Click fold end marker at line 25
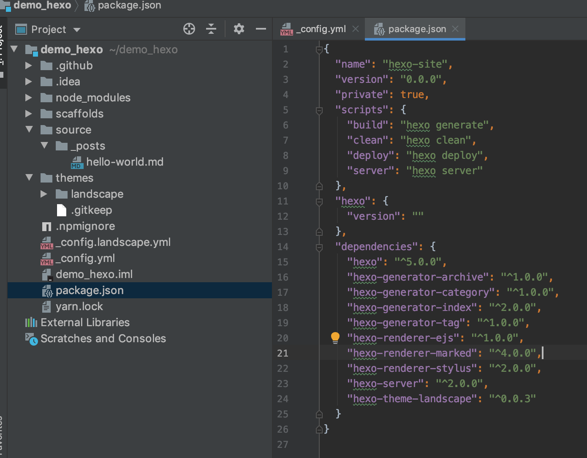The height and width of the screenshot is (458, 587). [x=319, y=414]
